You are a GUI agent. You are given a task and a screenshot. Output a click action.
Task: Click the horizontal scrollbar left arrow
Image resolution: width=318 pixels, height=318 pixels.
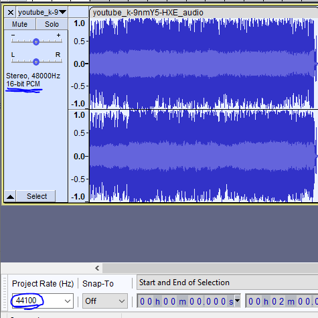(x=97, y=268)
